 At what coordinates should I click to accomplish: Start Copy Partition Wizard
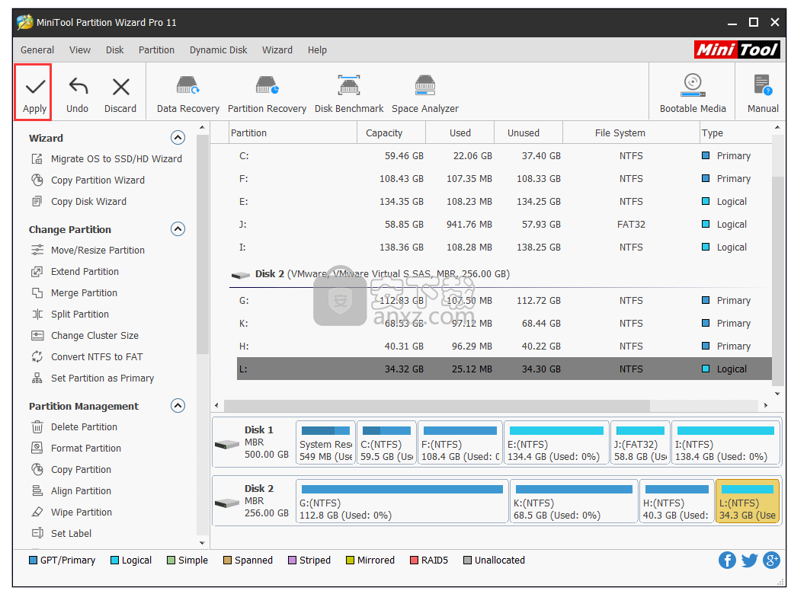(x=88, y=180)
